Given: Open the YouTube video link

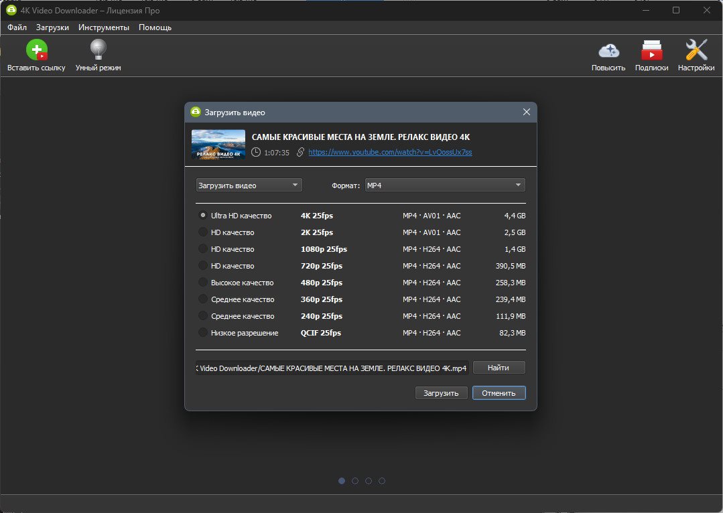Looking at the screenshot, I should pyautogui.click(x=390, y=152).
